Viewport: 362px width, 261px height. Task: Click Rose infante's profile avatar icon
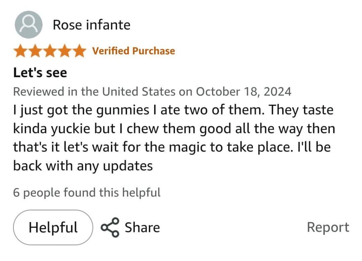29,25
